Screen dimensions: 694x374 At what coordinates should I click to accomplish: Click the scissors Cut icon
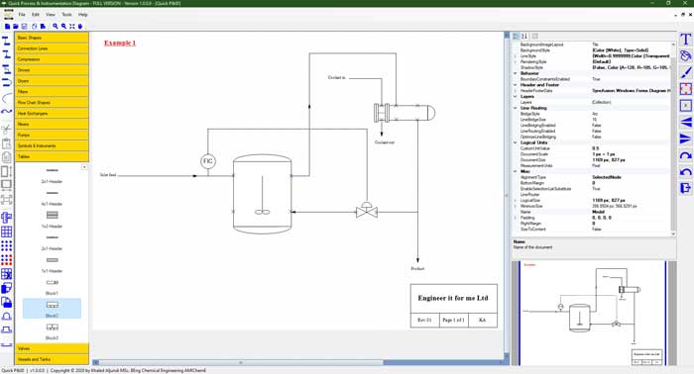pos(7,129)
